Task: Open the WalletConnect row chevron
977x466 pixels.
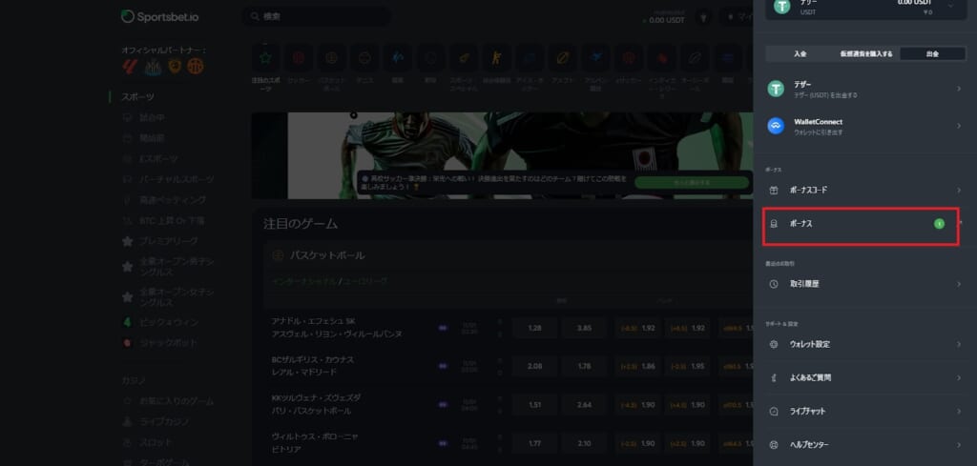Action: pos(959,127)
